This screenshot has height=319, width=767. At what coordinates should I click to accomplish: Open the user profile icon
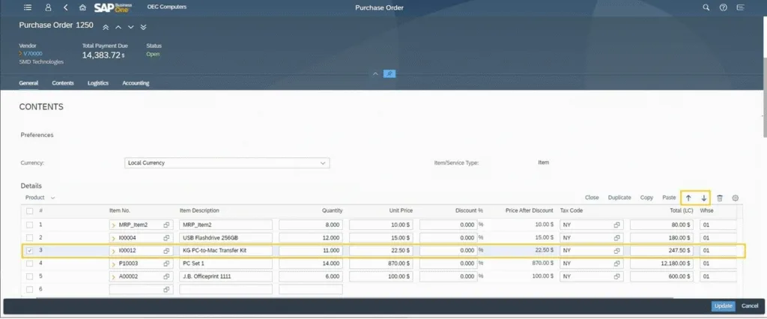(x=48, y=7)
